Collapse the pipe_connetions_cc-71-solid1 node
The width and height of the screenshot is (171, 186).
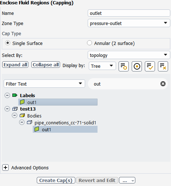[x=22, y=122]
